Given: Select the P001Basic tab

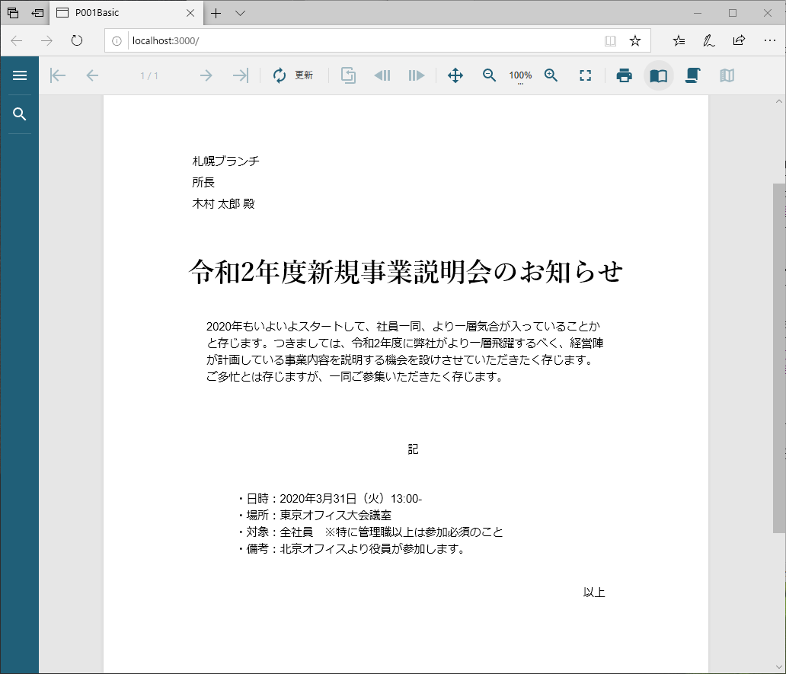Looking at the screenshot, I should click(126, 12).
